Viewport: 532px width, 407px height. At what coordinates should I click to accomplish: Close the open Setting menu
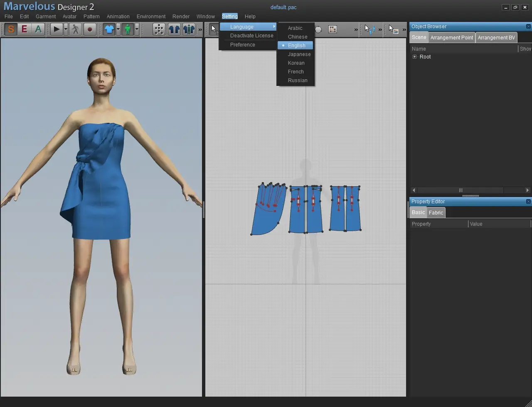tap(230, 17)
